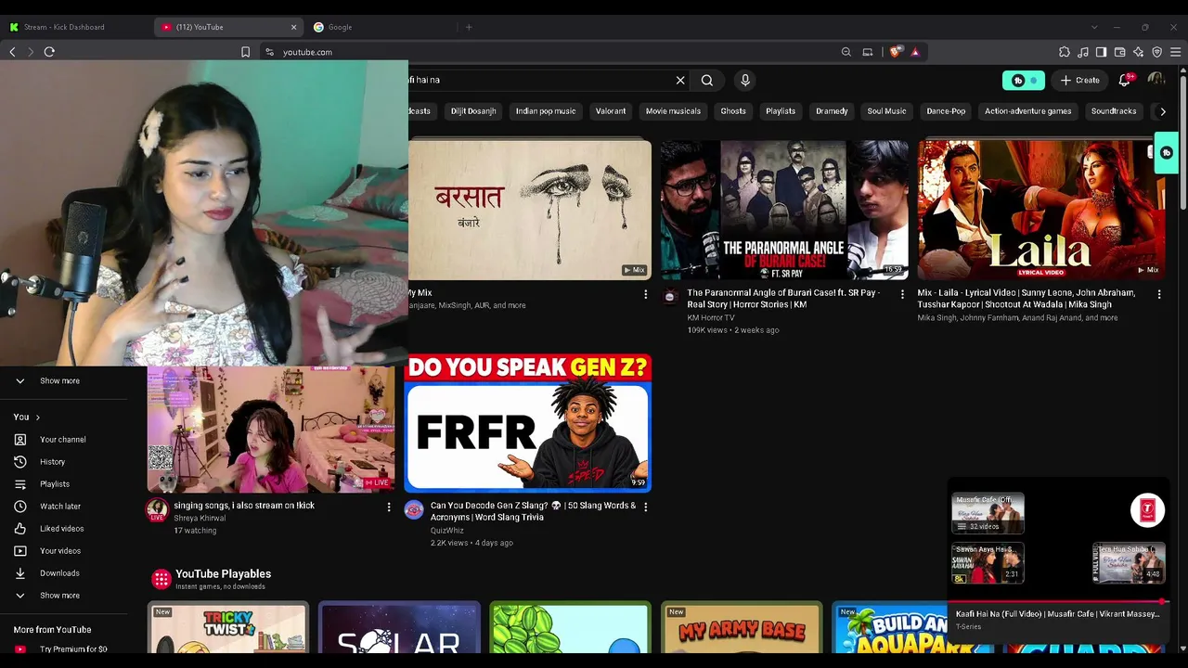Click the Brave Shields lion icon

click(895, 52)
